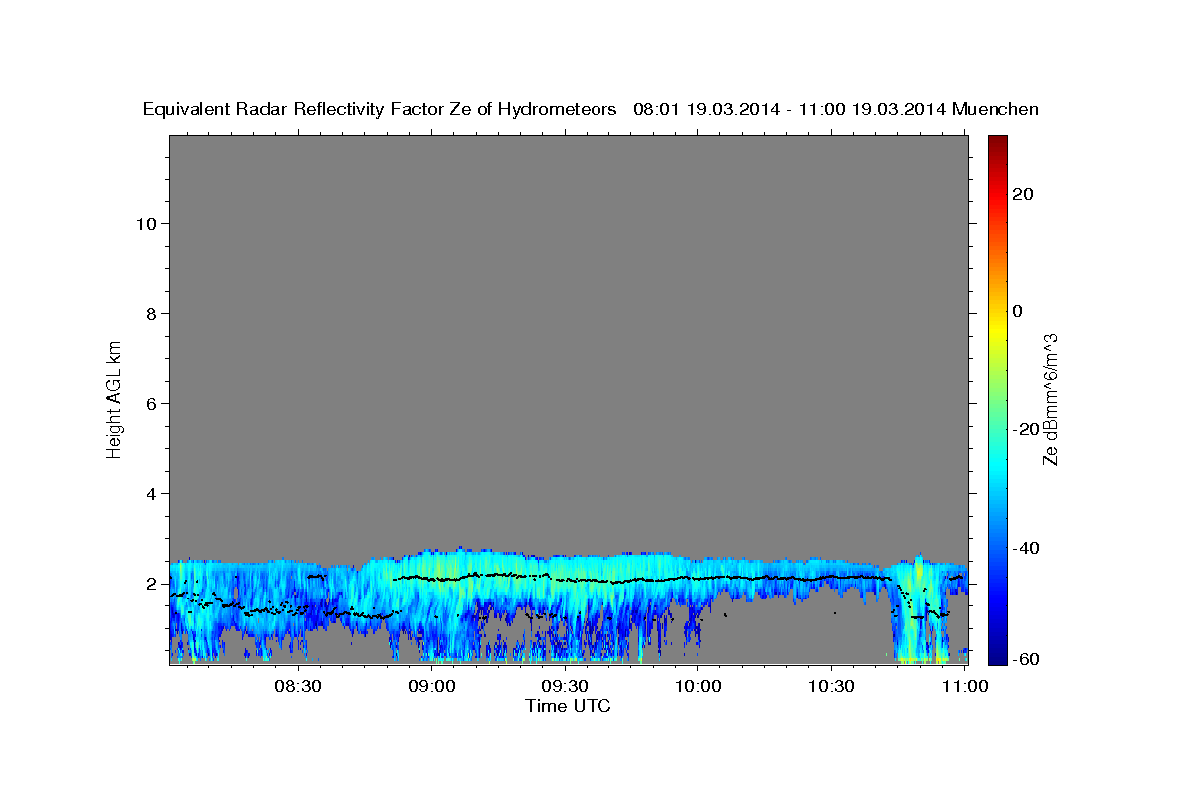Click the height tick label '6'
Screen dimensions: 1197x798
point(150,404)
